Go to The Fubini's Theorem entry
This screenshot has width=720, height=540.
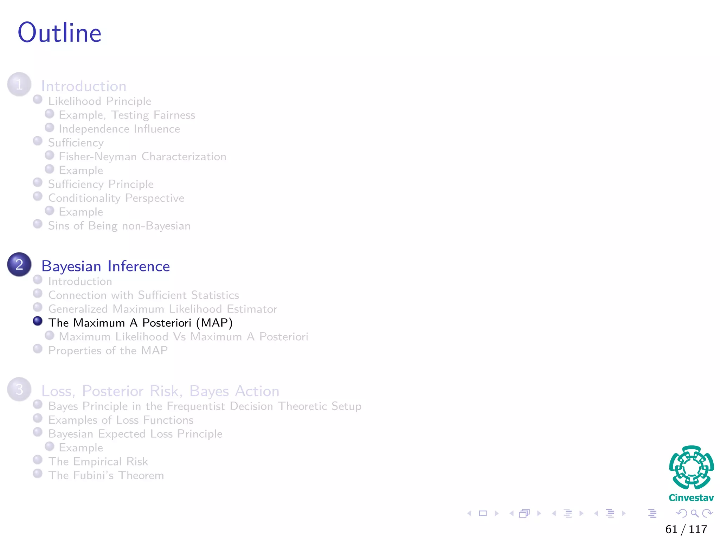pyautogui.click(x=106, y=475)
